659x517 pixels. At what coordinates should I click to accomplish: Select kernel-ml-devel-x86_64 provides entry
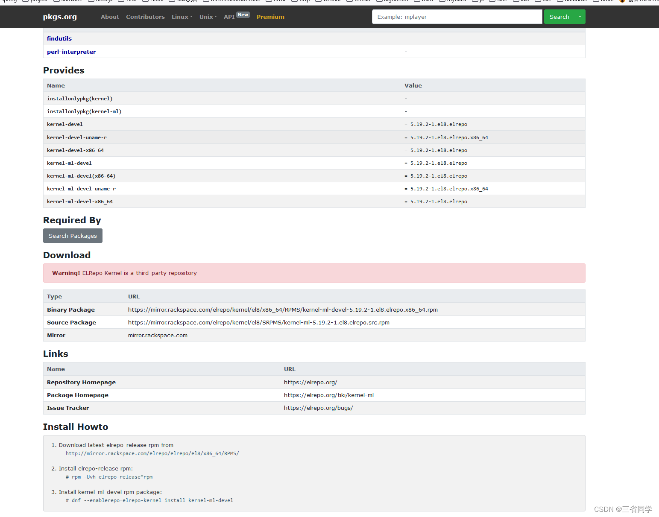[80, 202]
